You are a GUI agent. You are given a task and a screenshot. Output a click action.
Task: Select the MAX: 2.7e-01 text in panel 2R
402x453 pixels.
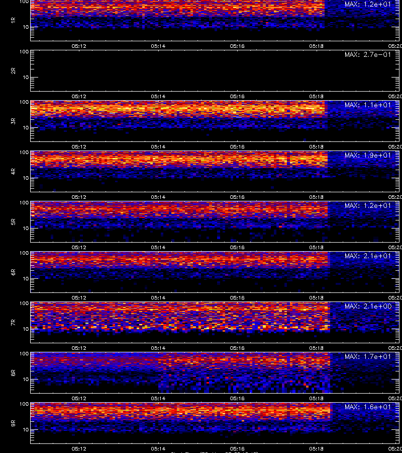point(368,54)
